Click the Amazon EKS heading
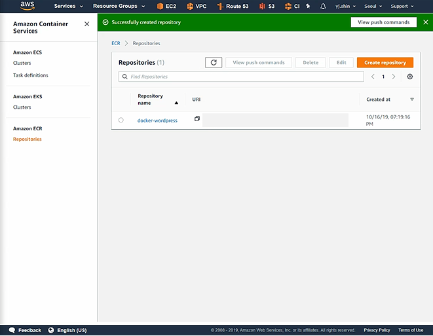Viewport: 433px width, 336px height. 28,97
